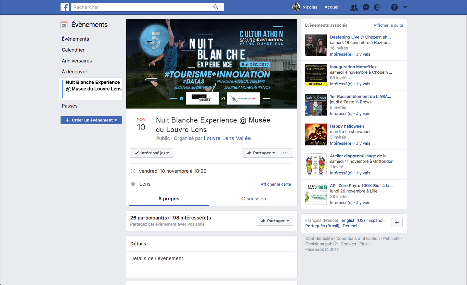Open the notifications globe icon
Image resolution: width=467 pixels, height=285 pixels.
click(377, 7)
